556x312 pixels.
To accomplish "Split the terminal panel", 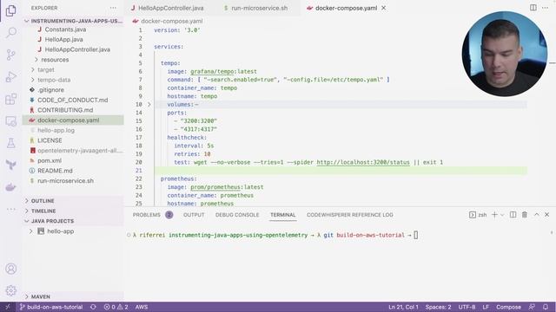I will [513, 215].
